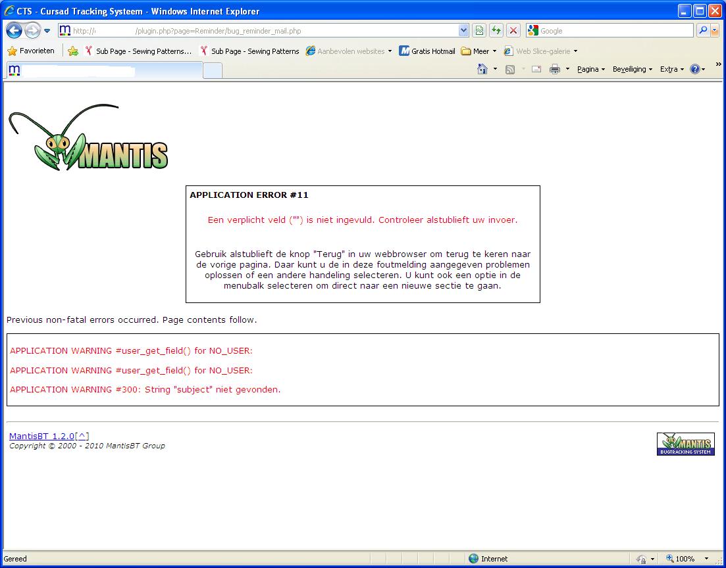This screenshot has height=568, width=726.
Task: Click the Search magnifier icon
Action: pyautogui.click(x=703, y=30)
